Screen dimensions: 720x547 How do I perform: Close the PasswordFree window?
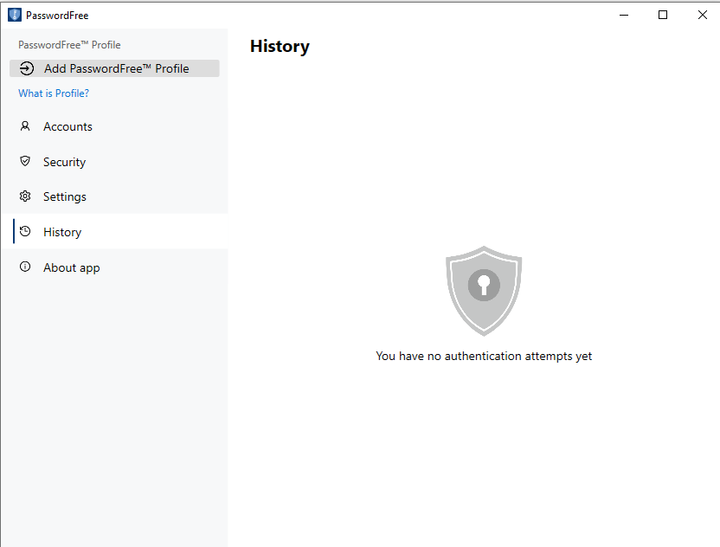point(702,15)
